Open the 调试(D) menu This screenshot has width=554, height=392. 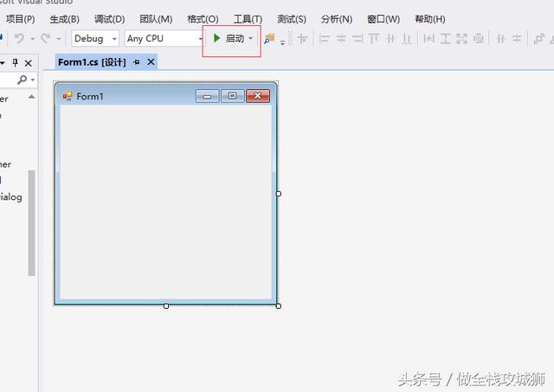point(110,19)
